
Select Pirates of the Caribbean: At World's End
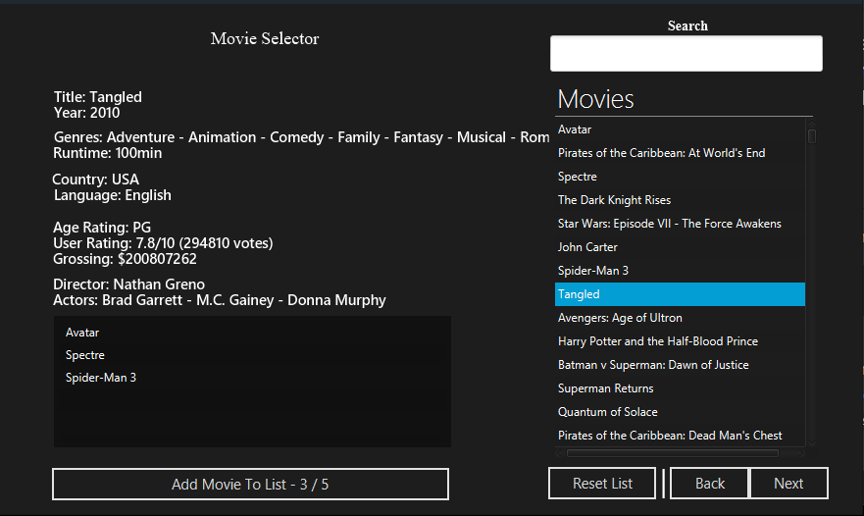[680, 153]
